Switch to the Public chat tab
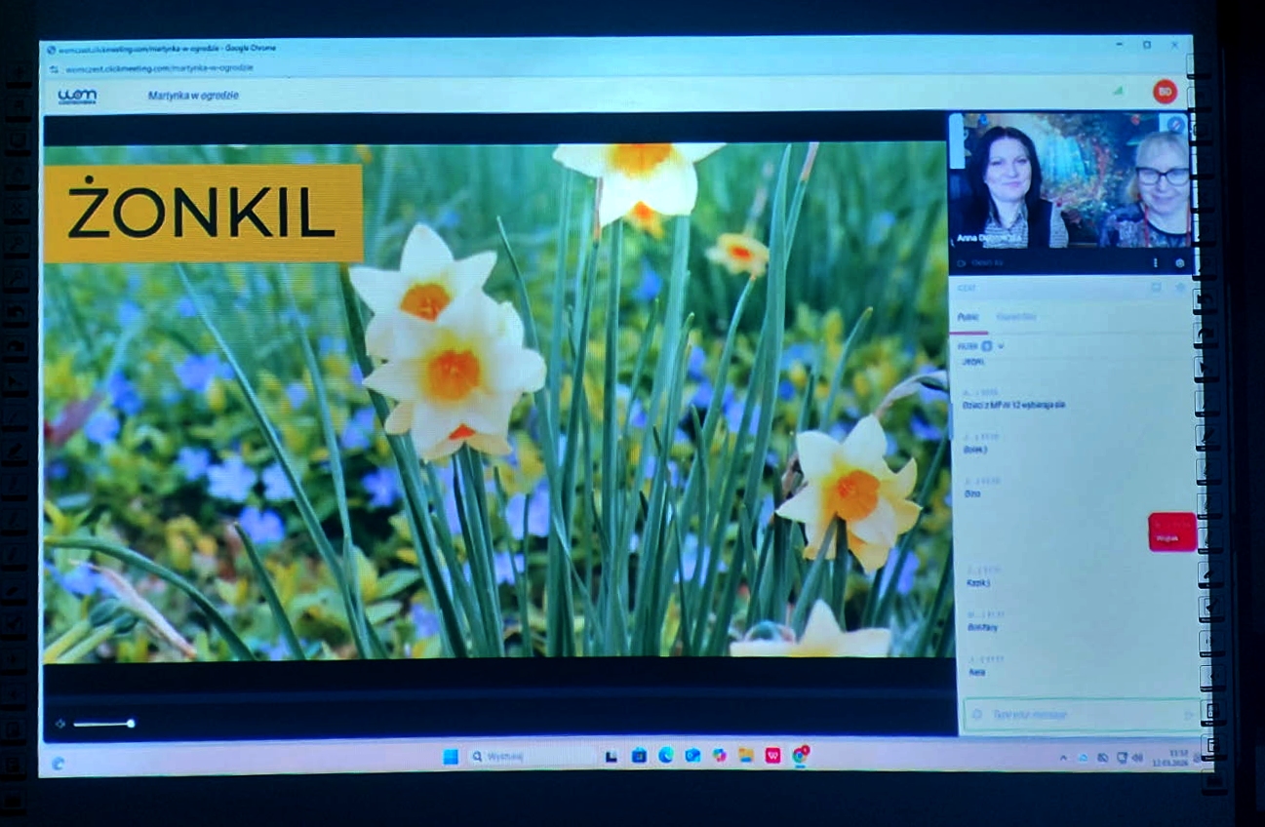This screenshot has width=1265, height=827. 968,317
